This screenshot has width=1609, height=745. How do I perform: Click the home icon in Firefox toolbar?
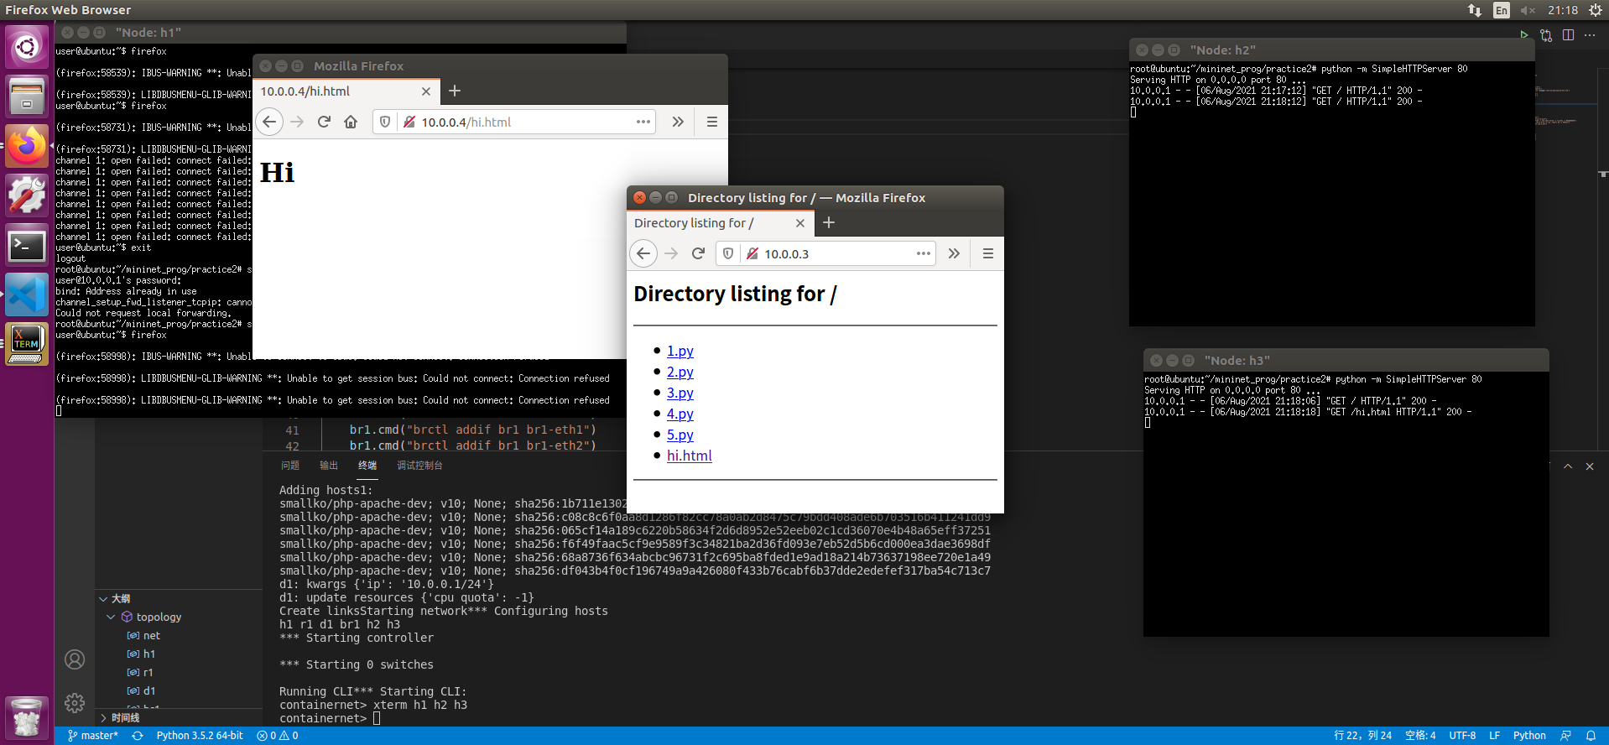tap(351, 122)
